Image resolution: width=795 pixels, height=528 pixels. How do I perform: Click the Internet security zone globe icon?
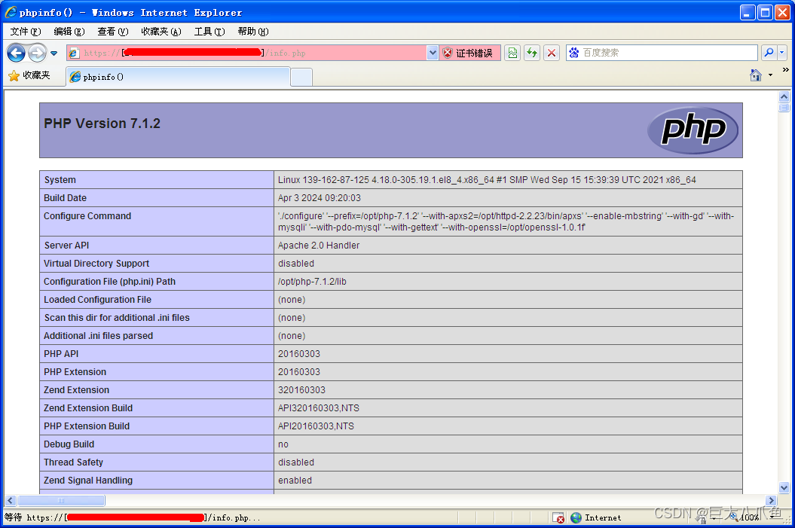tap(576, 517)
